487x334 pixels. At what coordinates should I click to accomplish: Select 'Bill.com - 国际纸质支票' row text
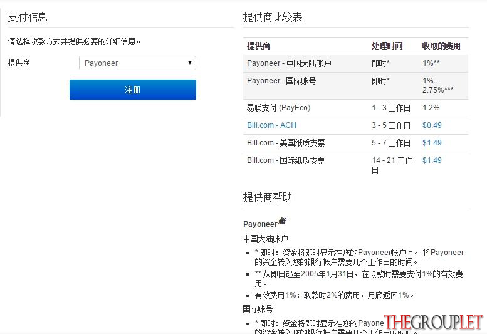(x=286, y=160)
